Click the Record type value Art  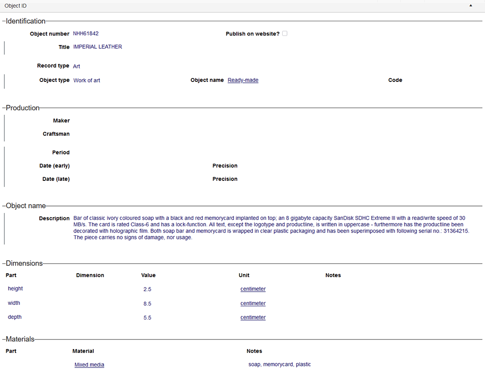[77, 66]
